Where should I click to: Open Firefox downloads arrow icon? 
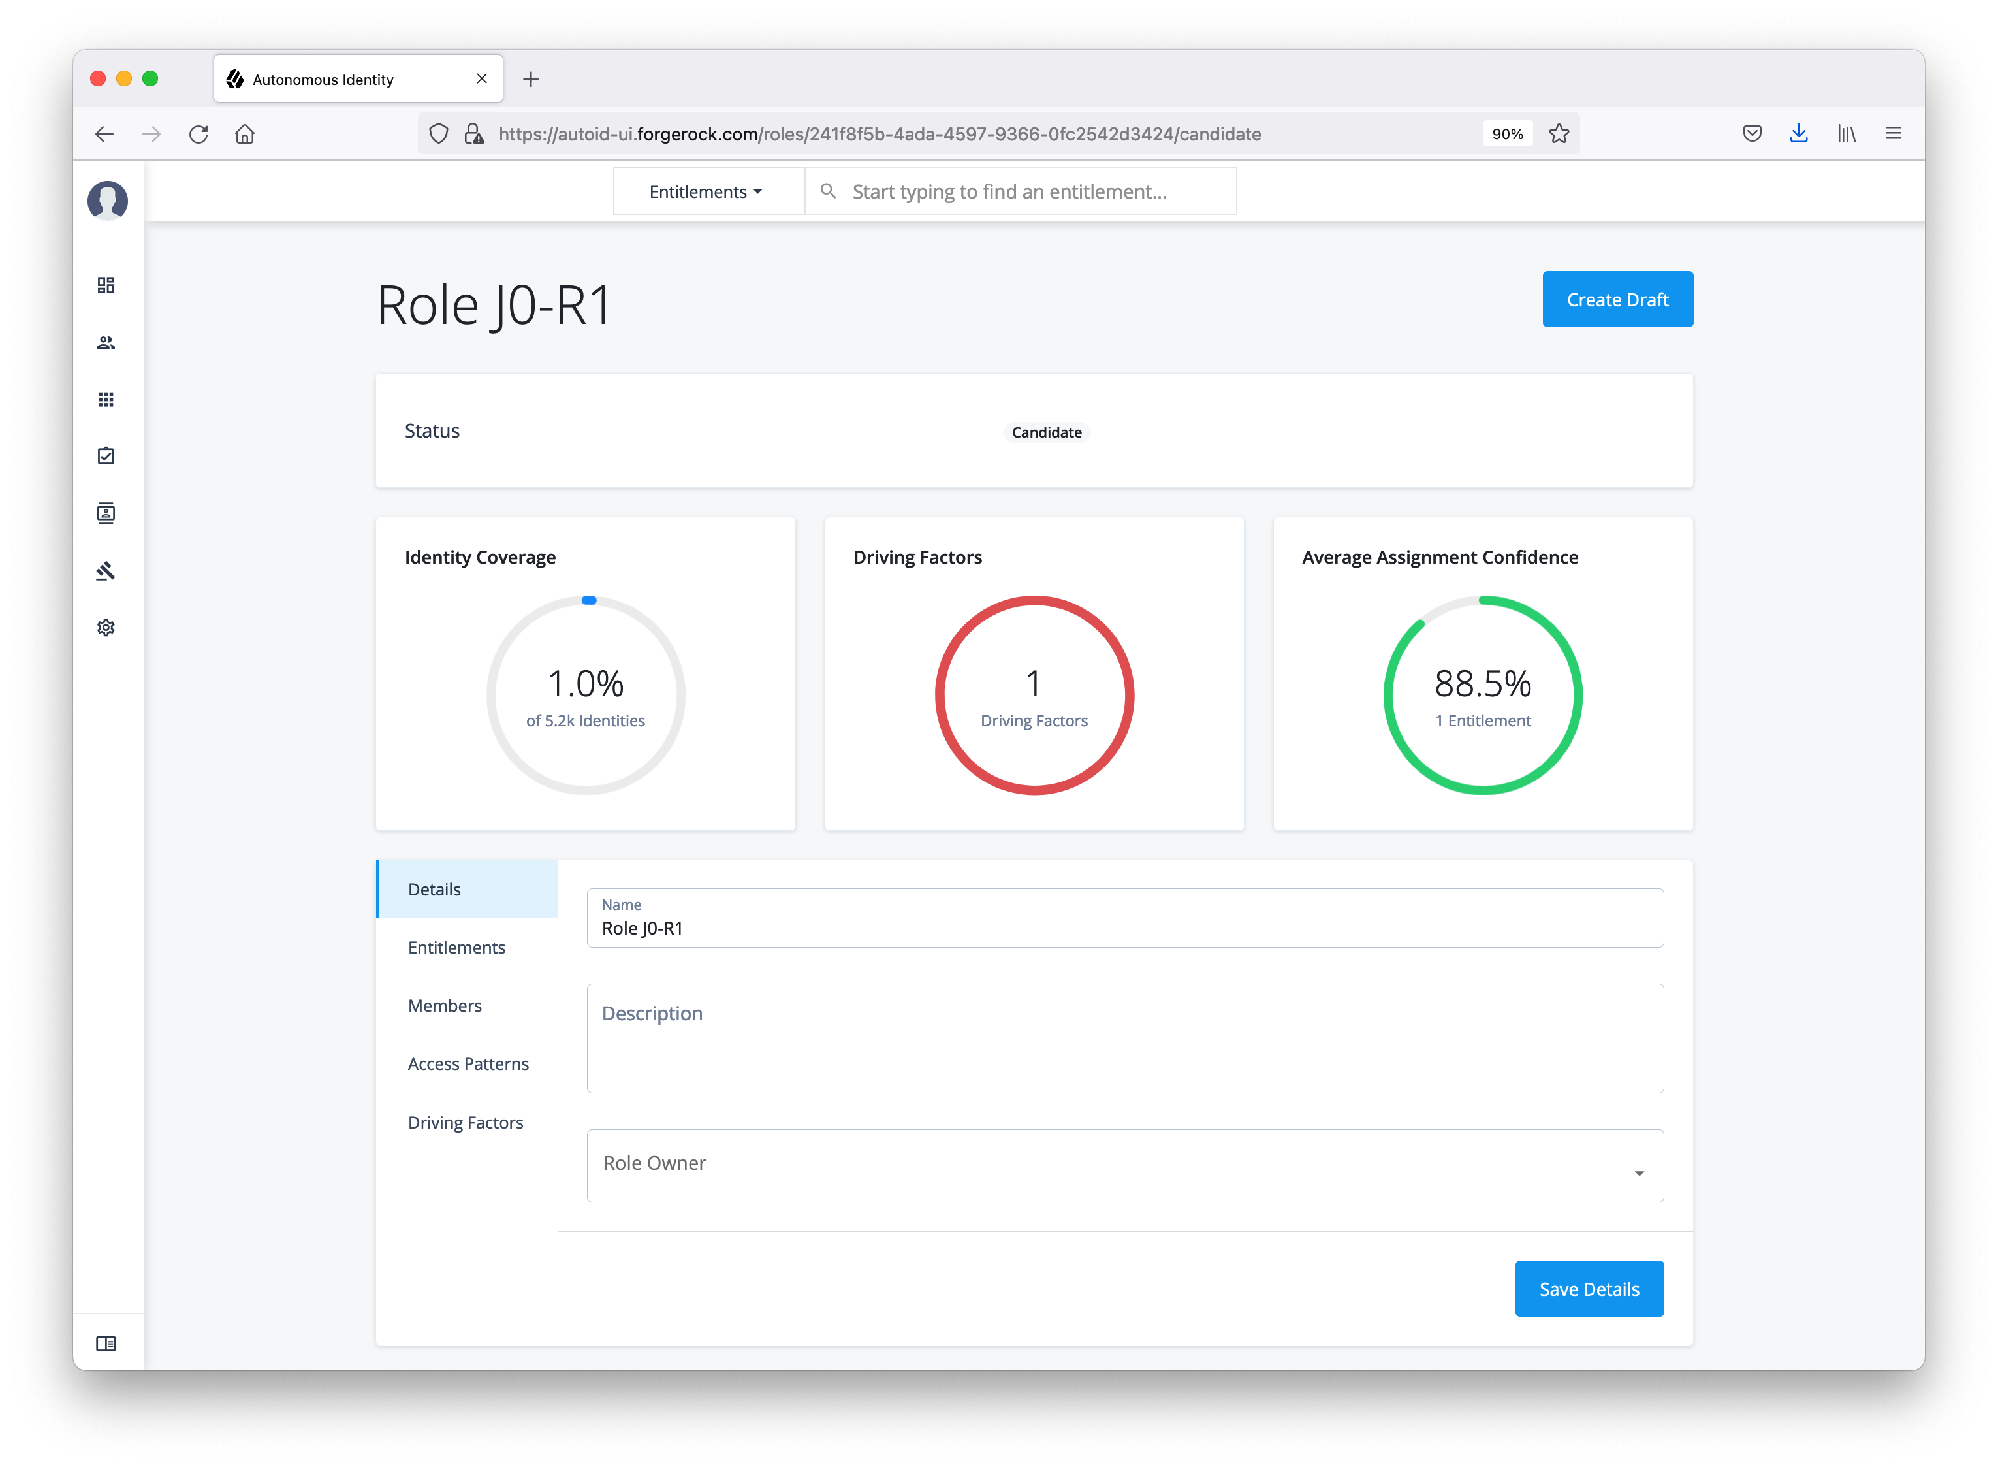point(1798,134)
